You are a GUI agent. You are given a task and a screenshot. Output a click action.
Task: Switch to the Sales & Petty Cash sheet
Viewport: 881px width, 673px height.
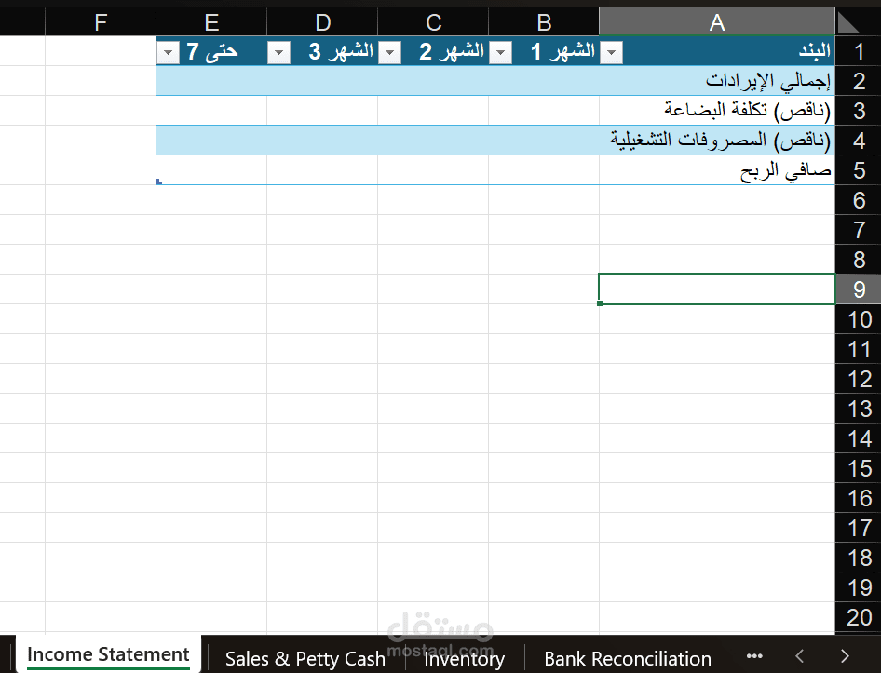click(x=305, y=658)
